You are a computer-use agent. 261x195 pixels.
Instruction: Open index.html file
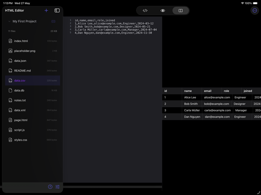pyautogui.click(x=32, y=41)
